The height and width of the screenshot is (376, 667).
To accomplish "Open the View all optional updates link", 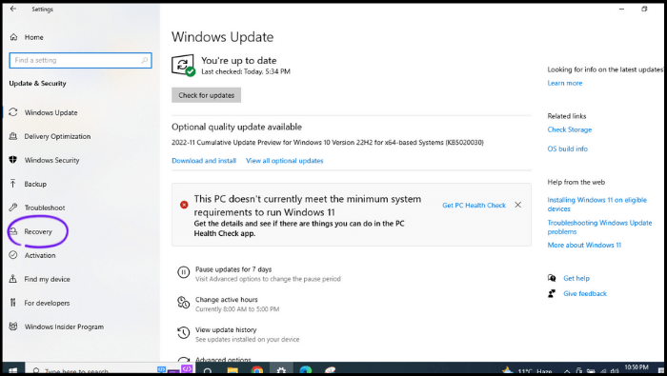I will (285, 161).
